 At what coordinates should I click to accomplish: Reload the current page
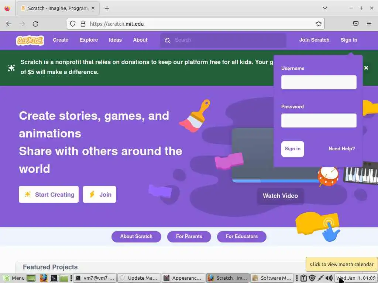pos(35,24)
